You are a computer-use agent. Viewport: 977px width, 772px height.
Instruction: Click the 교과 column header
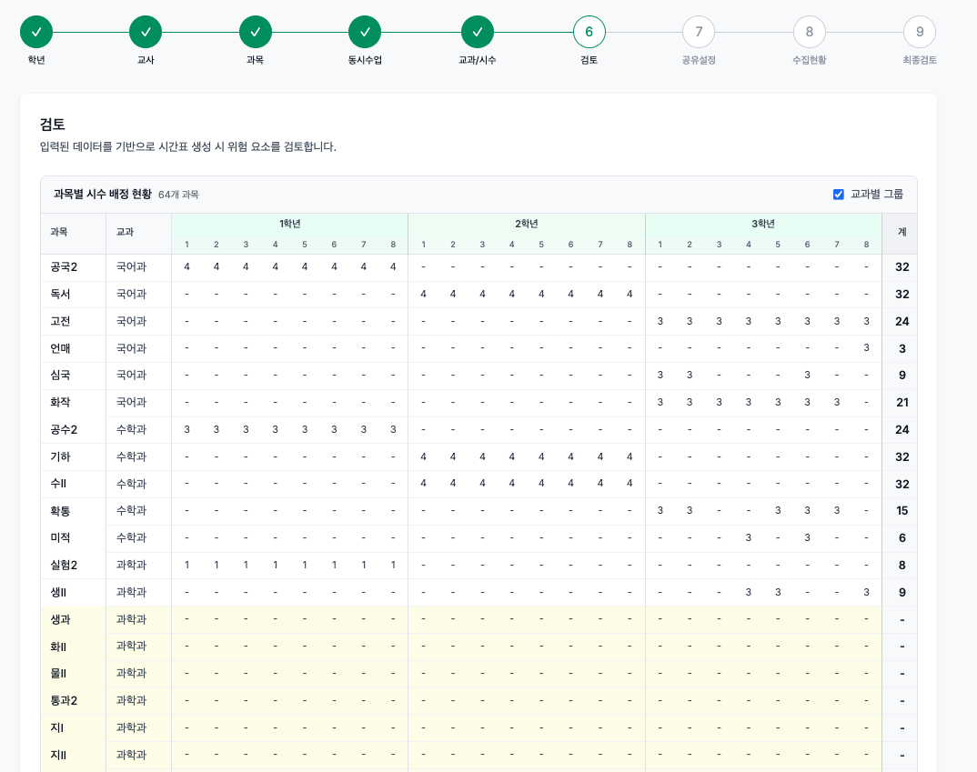(125, 233)
